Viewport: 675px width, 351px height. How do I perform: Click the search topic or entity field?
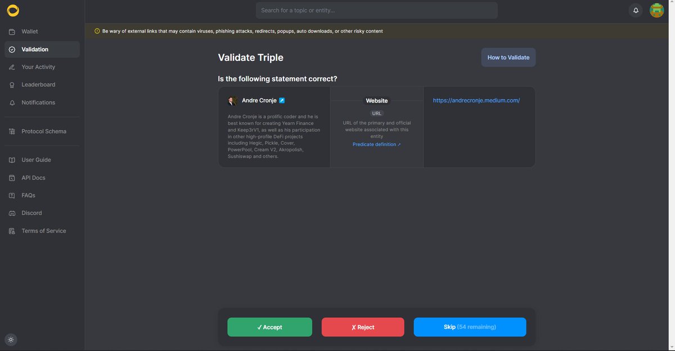pos(377,10)
